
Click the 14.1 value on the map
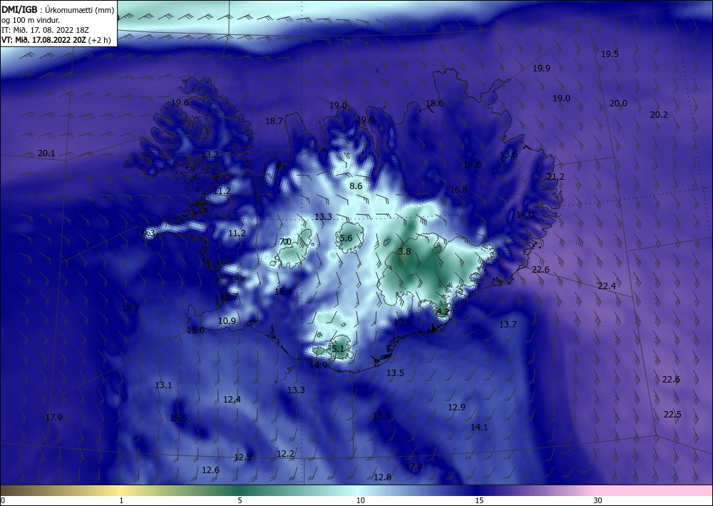(479, 427)
